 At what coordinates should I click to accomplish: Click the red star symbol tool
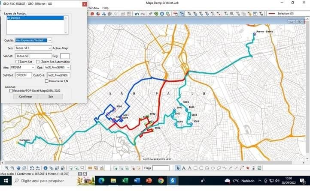[248, 168]
